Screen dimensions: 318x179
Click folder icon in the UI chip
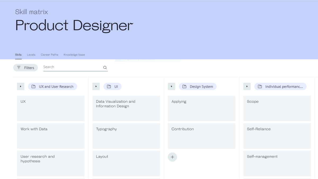coord(109,87)
